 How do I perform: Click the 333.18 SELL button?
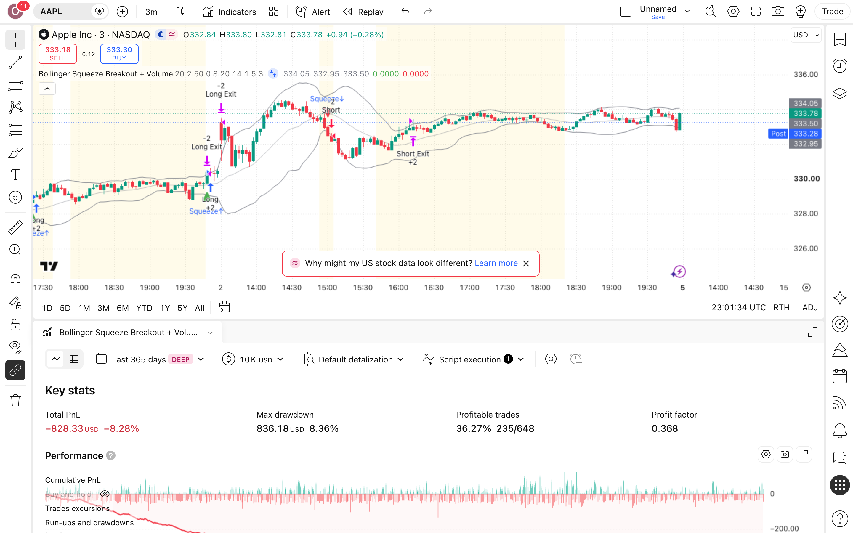pos(57,54)
